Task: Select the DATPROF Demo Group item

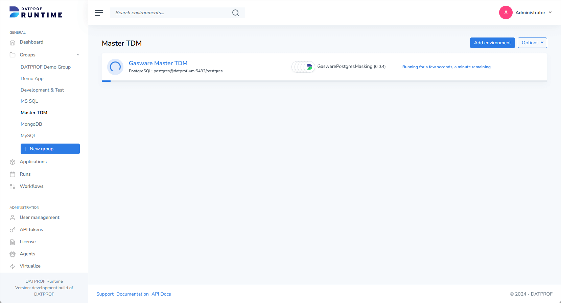Action: coord(46,67)
